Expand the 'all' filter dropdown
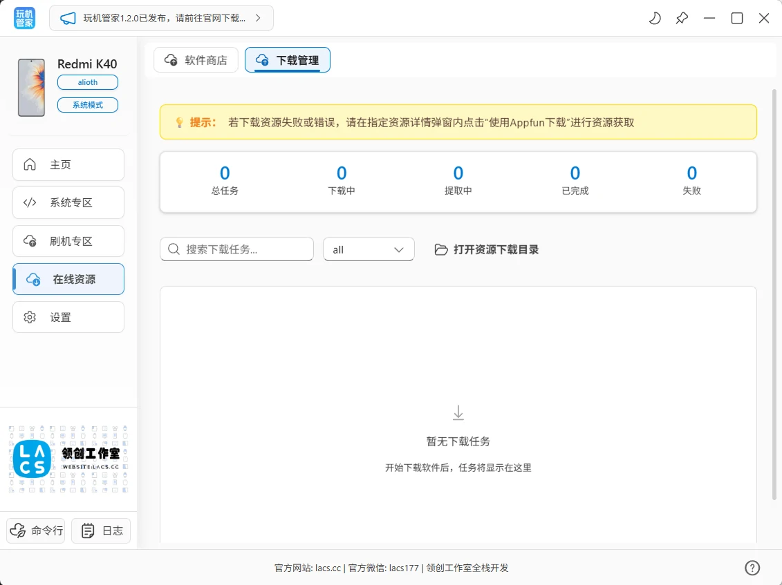This screenshot has height=585, width=782. (x=369, y=249)
